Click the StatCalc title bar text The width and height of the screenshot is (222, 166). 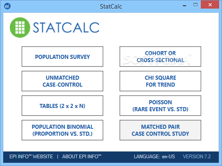click(111, 7)
